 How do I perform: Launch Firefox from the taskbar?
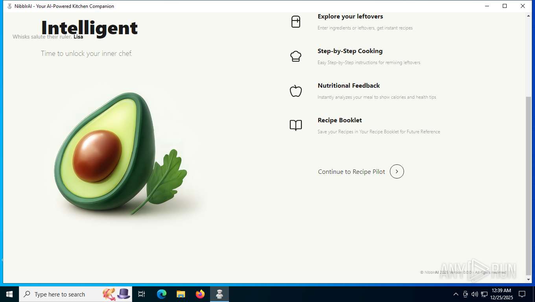(200, 294)
